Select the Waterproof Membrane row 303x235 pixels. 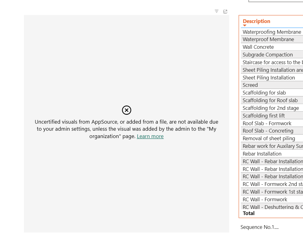pos(272,40)
